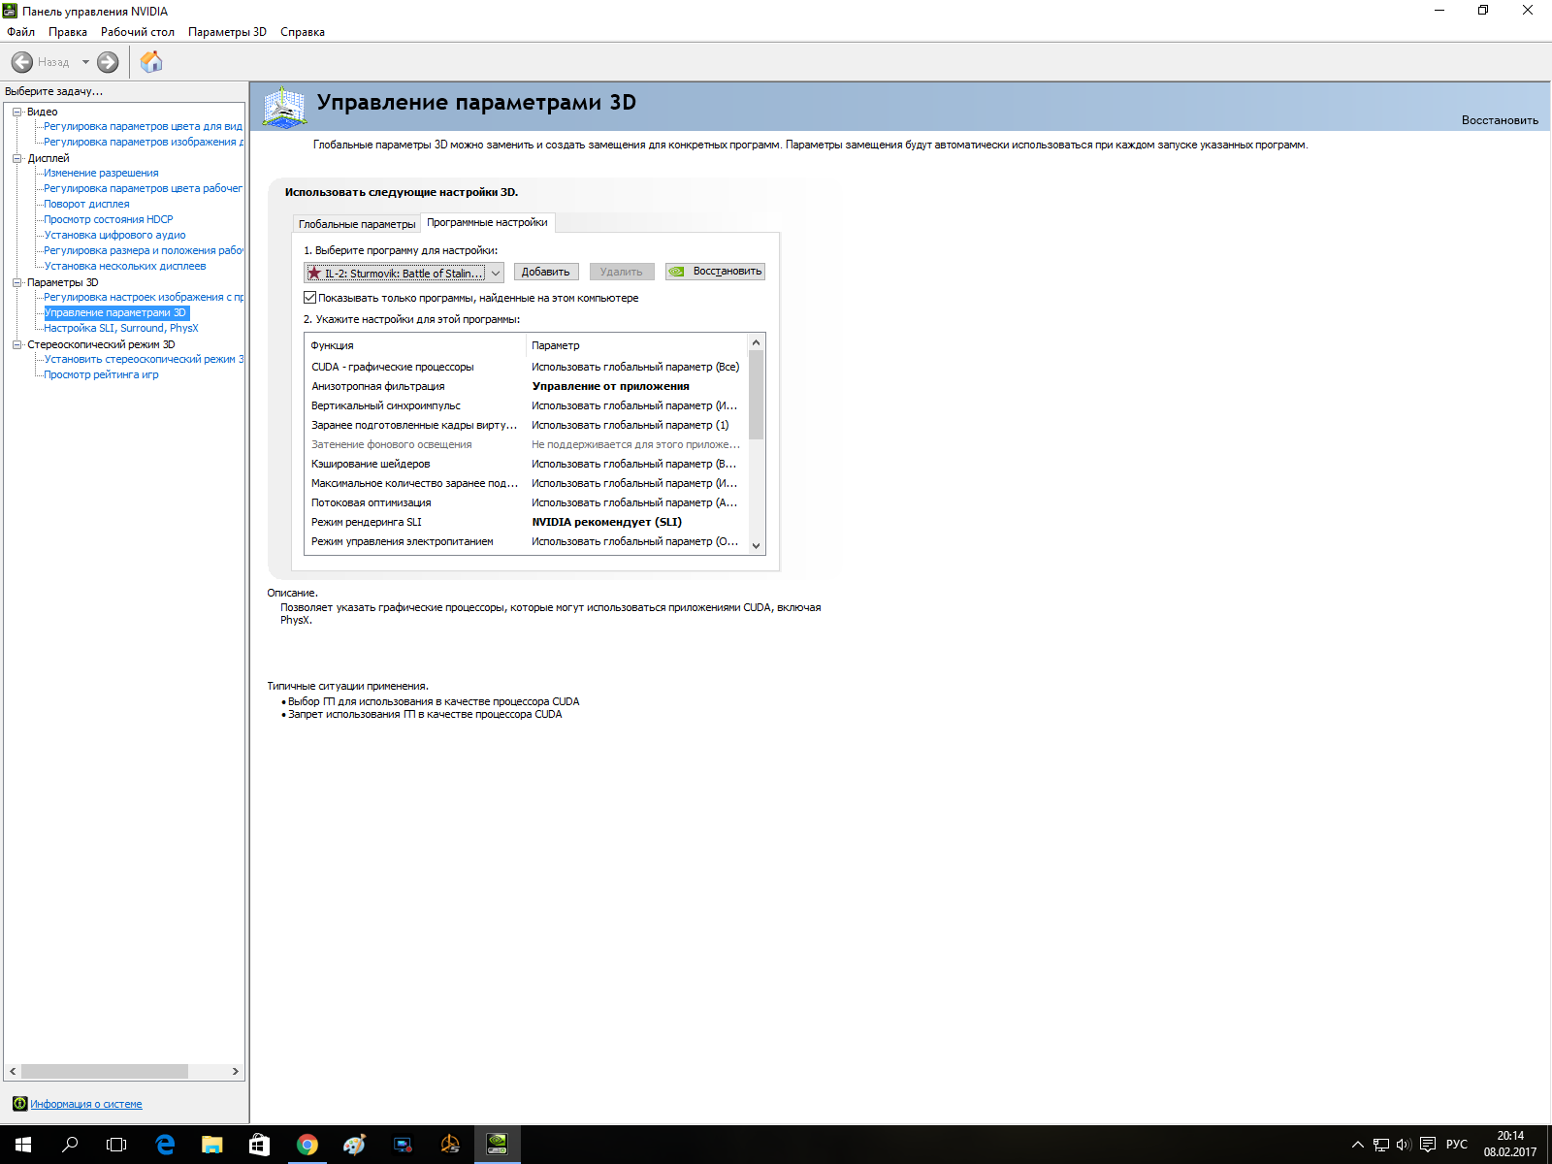Open the volume speaker tray icon
The image size is (1552, 1164).
click(1404, 1145)
